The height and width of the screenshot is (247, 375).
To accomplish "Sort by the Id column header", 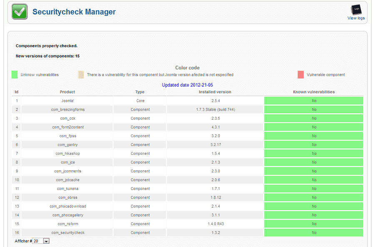I will [17, 92].
